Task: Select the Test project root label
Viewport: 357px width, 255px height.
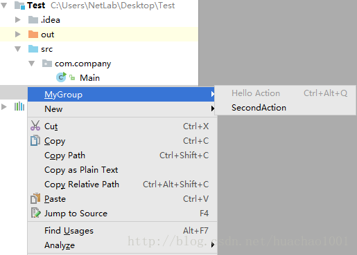Action: click(x=36, y=6)
